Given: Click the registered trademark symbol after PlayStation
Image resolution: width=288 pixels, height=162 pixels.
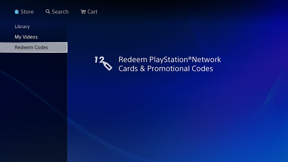Looking at the screenshot, I should pos(190,58).
